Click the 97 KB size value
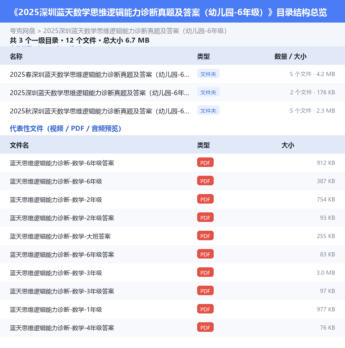The height and width of the screenshot is (348, 345). pos(327,291)
